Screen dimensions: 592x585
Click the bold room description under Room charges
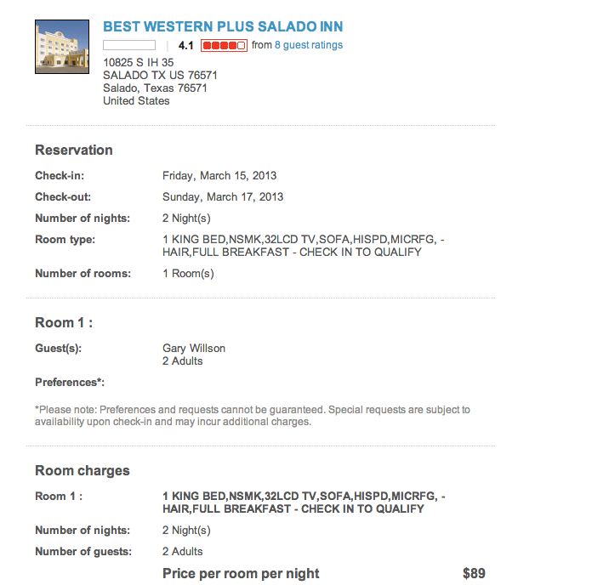point(303,503)
